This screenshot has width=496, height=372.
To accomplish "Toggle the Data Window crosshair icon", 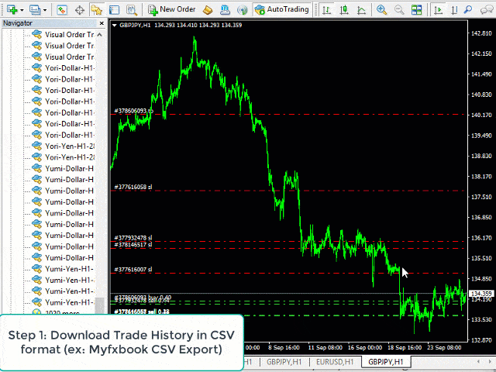I will coord(79,10).
